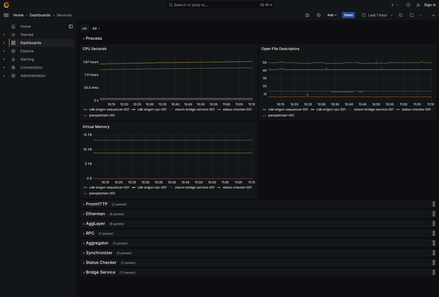The width and height of the screenshot is (439, 297).
Task: Click the Home sidebar icon
Action: (x=13, y=26)
